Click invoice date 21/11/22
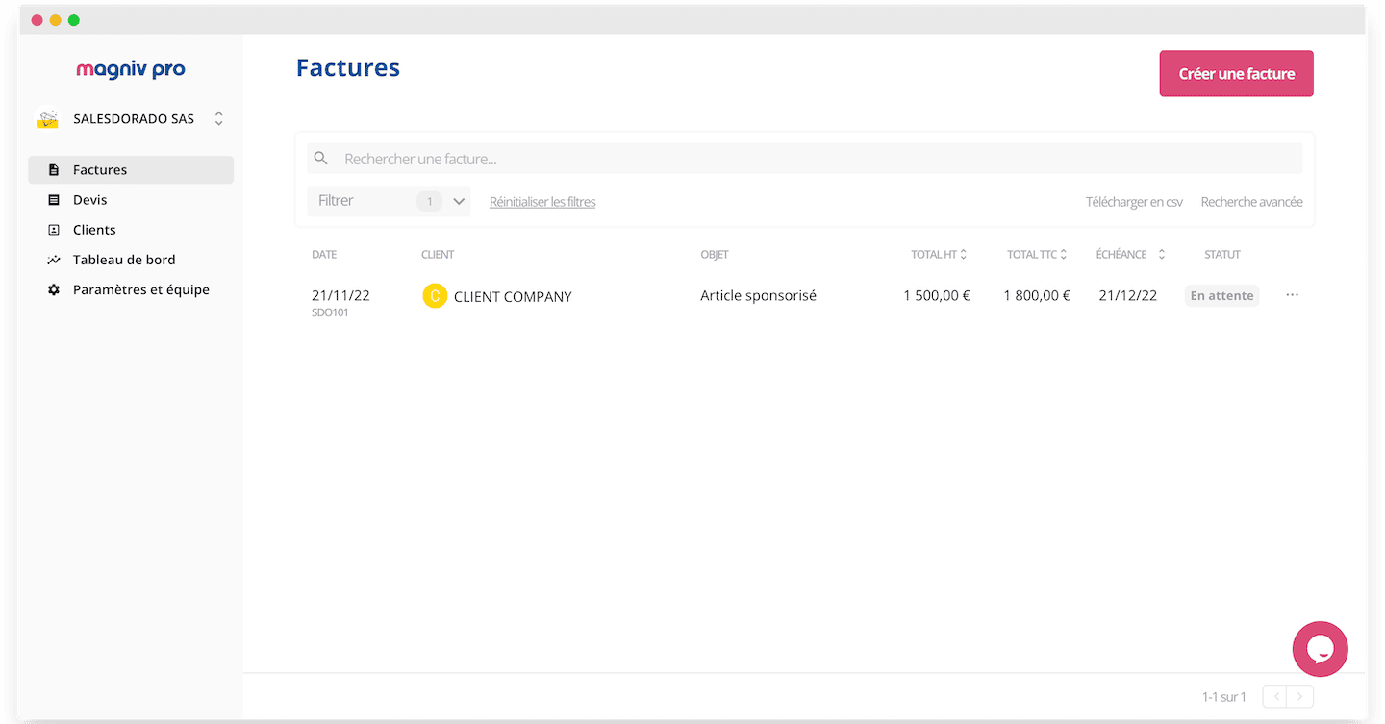 340,295
